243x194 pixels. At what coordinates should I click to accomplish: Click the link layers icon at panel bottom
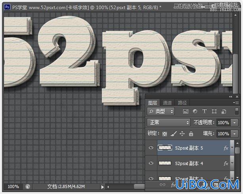pyautogui.click(x=163, y=184)
